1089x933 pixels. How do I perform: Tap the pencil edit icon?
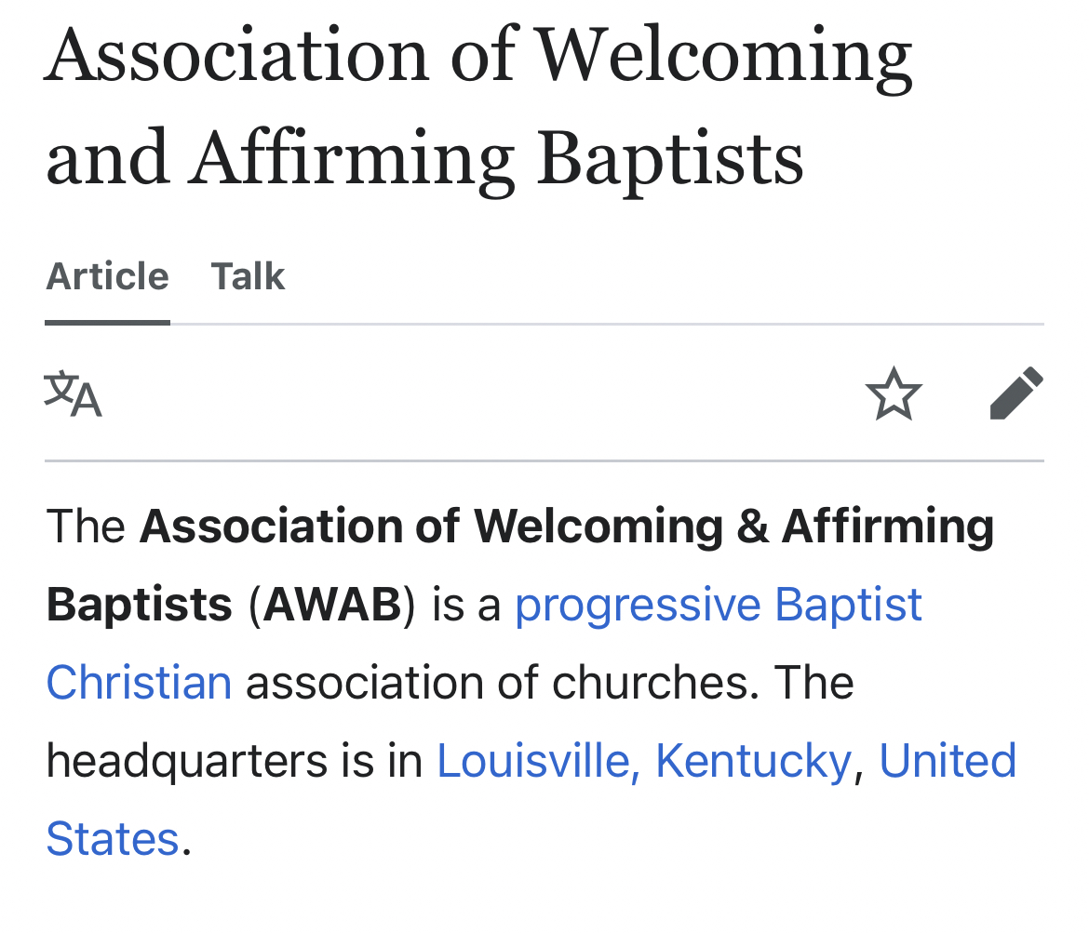click(x=1016, y=393)
